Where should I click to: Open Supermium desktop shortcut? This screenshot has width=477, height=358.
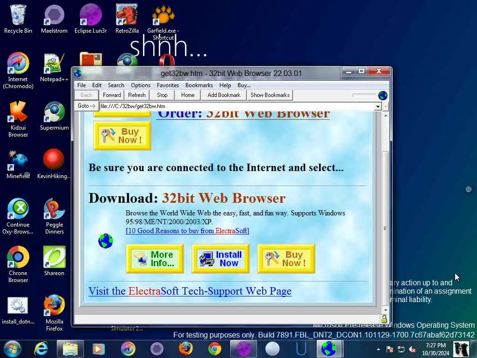click(x=54, y=116)
